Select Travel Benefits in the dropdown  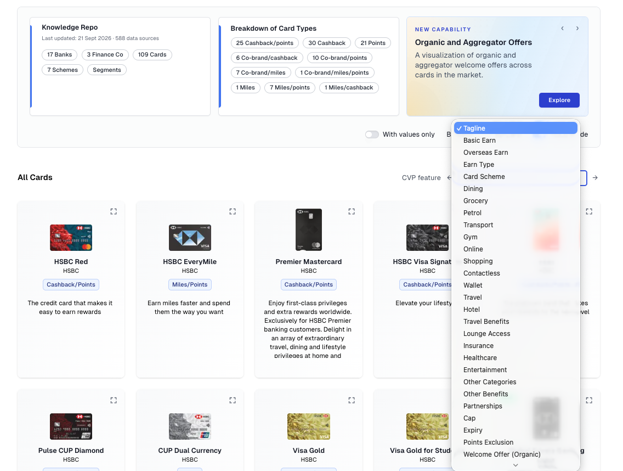pos(516,322)
